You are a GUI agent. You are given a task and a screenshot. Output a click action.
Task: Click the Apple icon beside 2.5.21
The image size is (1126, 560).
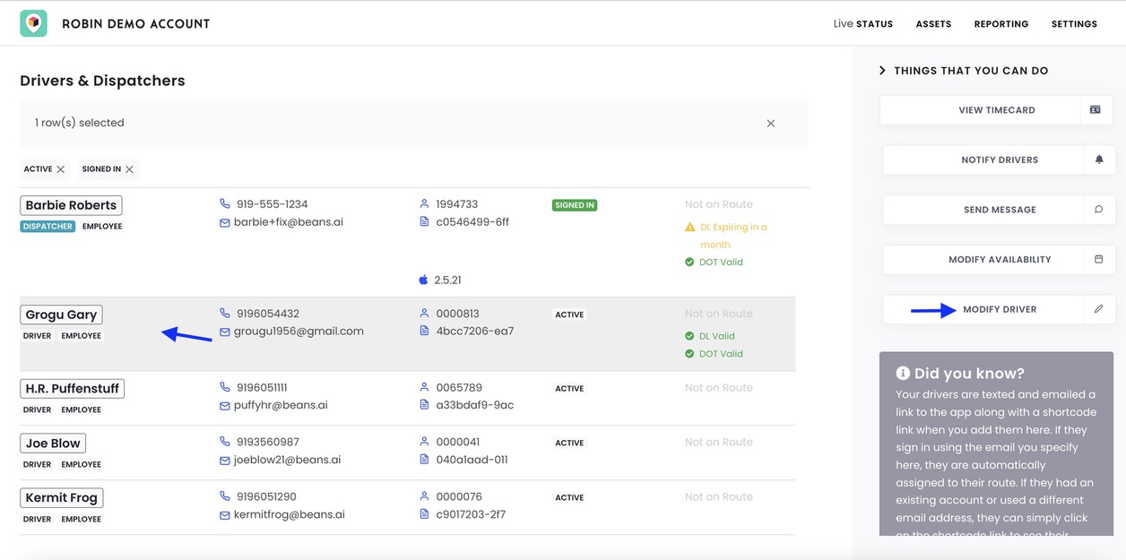coord(423,280)
